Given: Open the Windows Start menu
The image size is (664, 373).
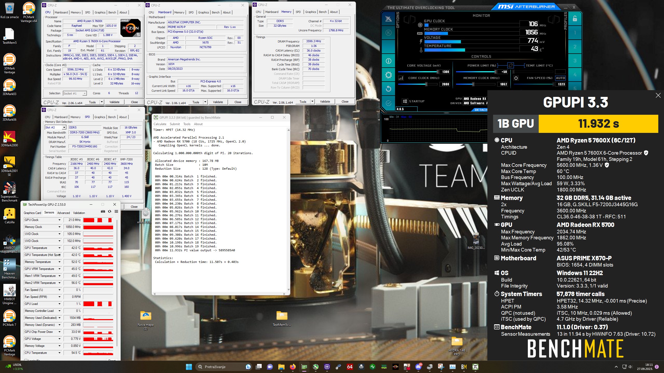Looking at the screenshot, I should 189,367.
